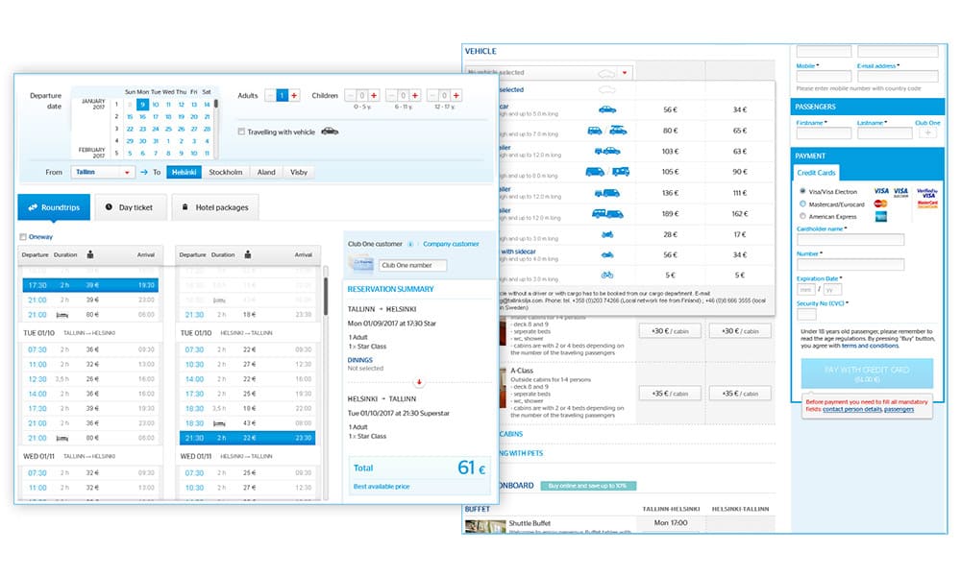Click the single car icon in the 56 € vehicle row
961x576 pixels.
pos(606,109)
